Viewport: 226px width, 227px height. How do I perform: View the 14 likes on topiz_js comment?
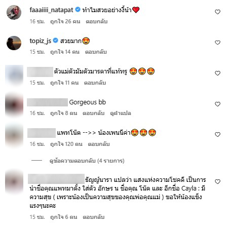[x=65, y=52]
